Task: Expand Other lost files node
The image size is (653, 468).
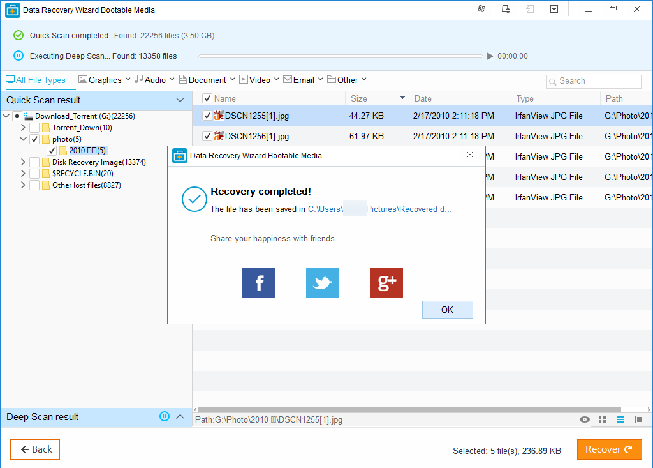Action: pos(23,185)
